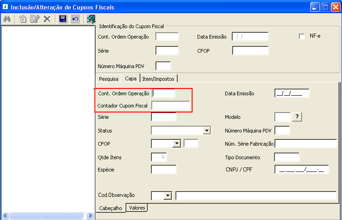Click the question mark button beside Modelo
Viewport: 342px width, 220px height.
point(297,117)
